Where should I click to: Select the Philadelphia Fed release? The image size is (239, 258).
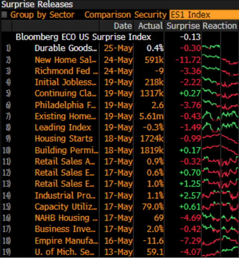65,105
